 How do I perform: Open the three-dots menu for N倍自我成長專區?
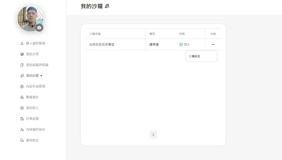click(x=213, y=45)
